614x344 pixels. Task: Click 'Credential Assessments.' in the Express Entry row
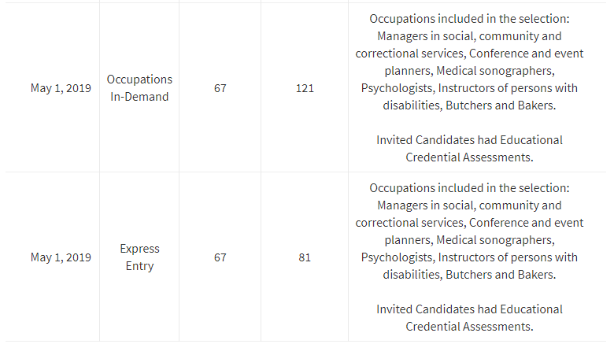coord(469,327)
